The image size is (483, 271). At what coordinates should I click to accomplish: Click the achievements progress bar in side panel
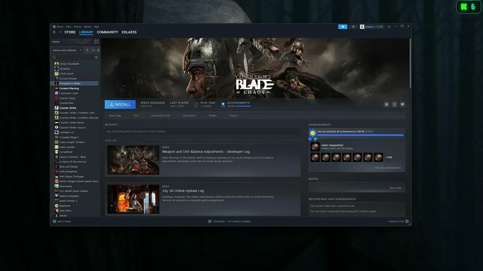(360, 135)
